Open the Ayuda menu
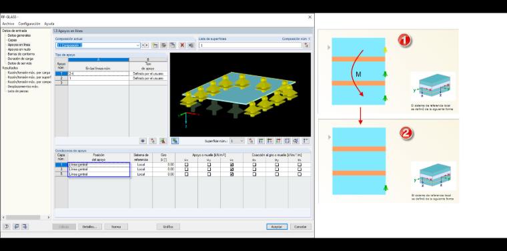Screen dimensions: 507x251 [x=49, y=23]
